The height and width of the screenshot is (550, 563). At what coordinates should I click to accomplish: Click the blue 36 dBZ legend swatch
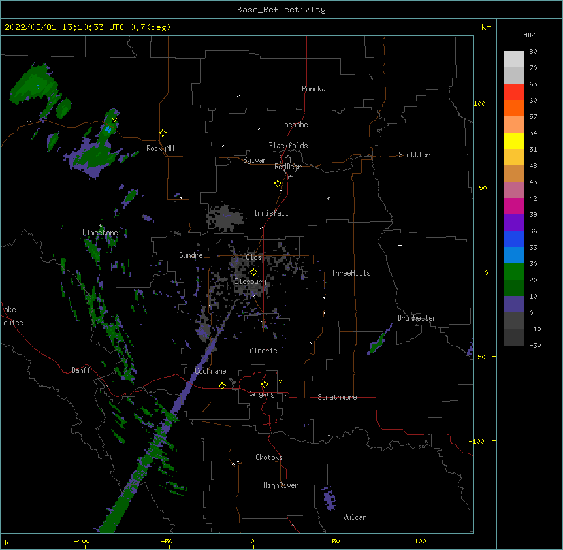[x=513, y=238]
